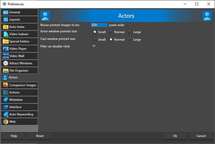Click the Companion Images picture icon
This screenshot has height=144, width=215.
pyautogui.click(x=5, y=85)
